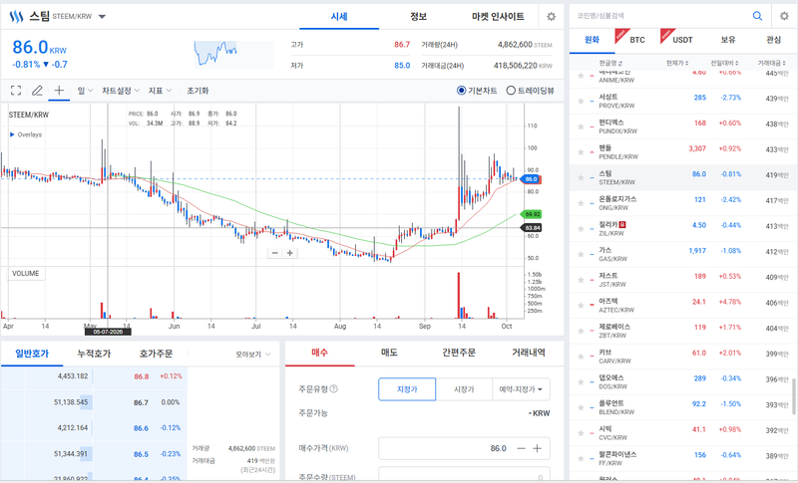
Task: Open 거래내역 tab
Action: [529, 353]
